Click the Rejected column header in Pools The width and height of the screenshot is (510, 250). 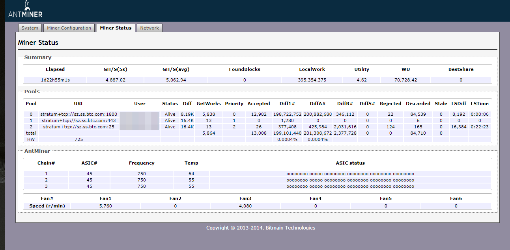pyautogui.click(x=390, y=104)
